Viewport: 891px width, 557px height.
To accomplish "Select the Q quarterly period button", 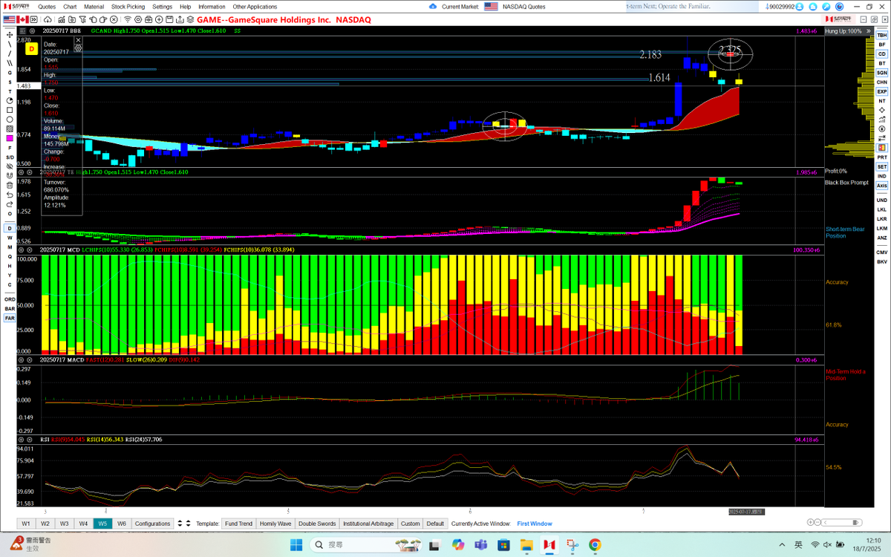I will coord(10,256).
